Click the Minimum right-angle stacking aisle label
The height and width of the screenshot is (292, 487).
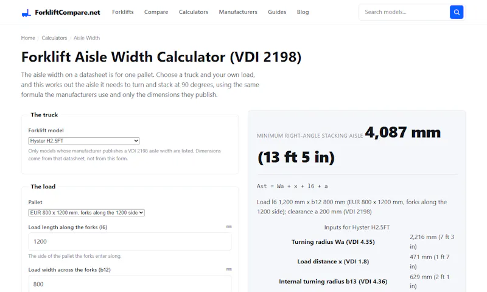coord(310,136)
